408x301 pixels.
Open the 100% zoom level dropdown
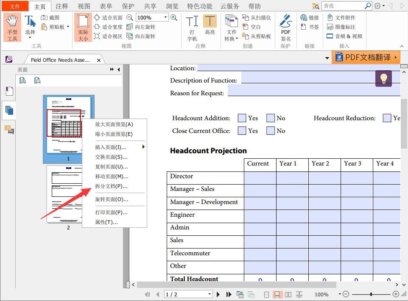(165, 18)
